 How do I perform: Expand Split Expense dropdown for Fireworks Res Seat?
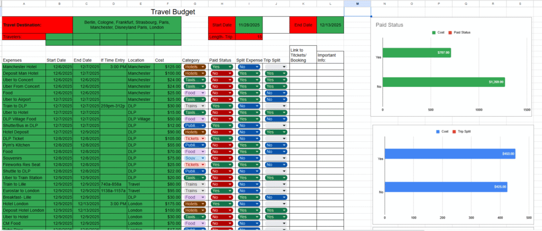pos(249,164)
